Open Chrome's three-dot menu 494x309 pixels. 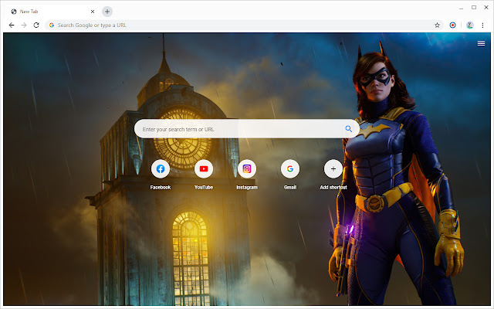[482, 25]
